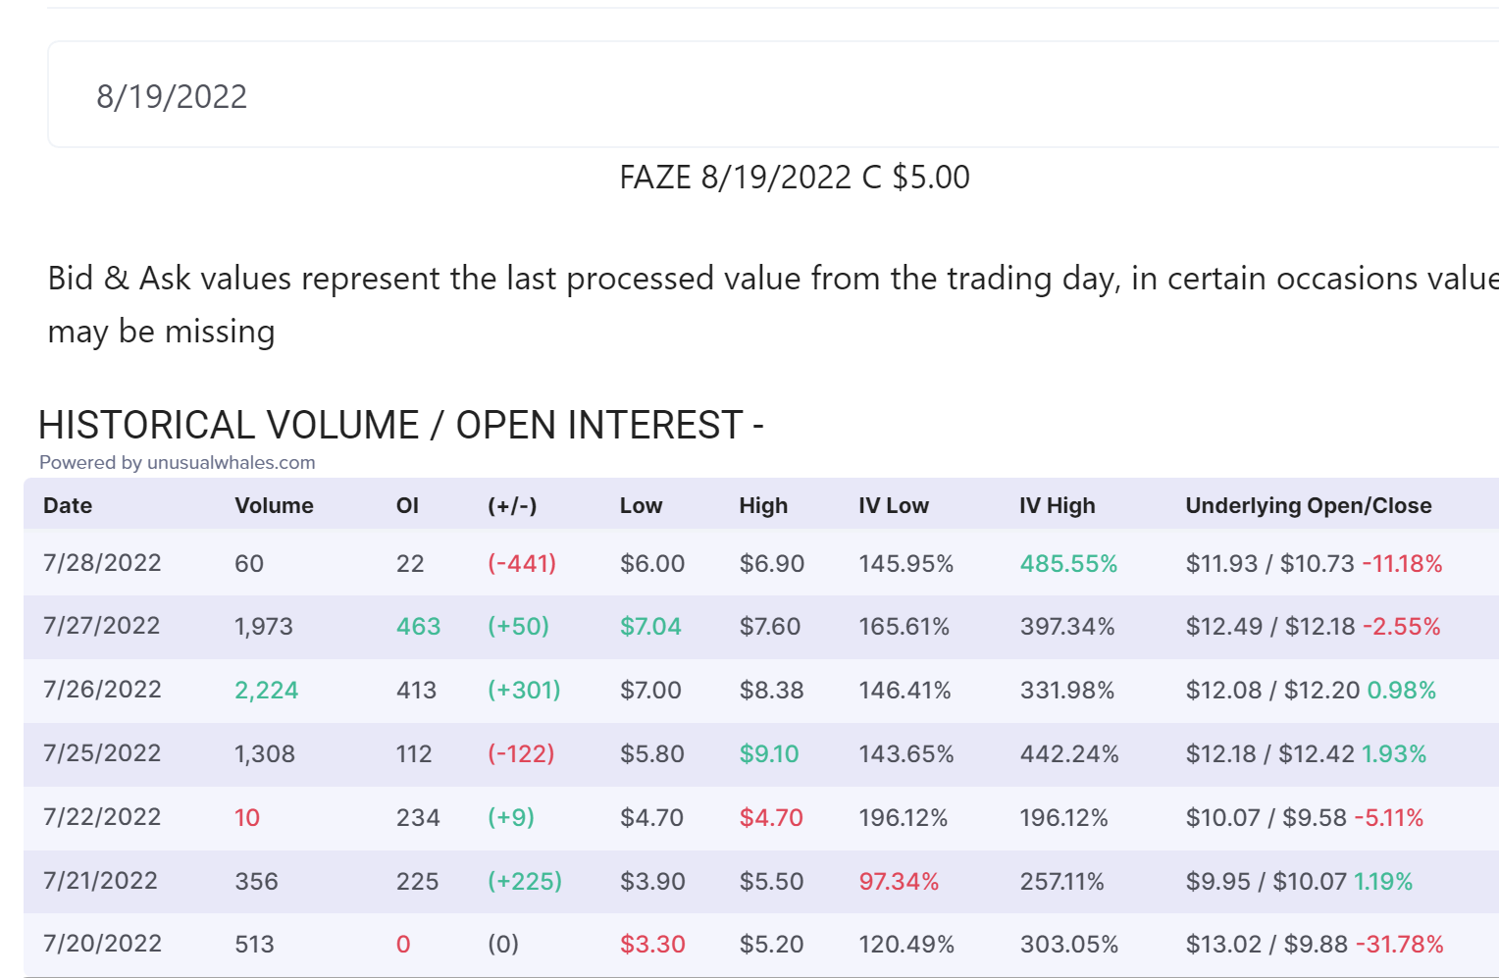Screen dimensions: 1499x978
Task: Click the 485.55% IV High value
Action: pos(1068,563)
